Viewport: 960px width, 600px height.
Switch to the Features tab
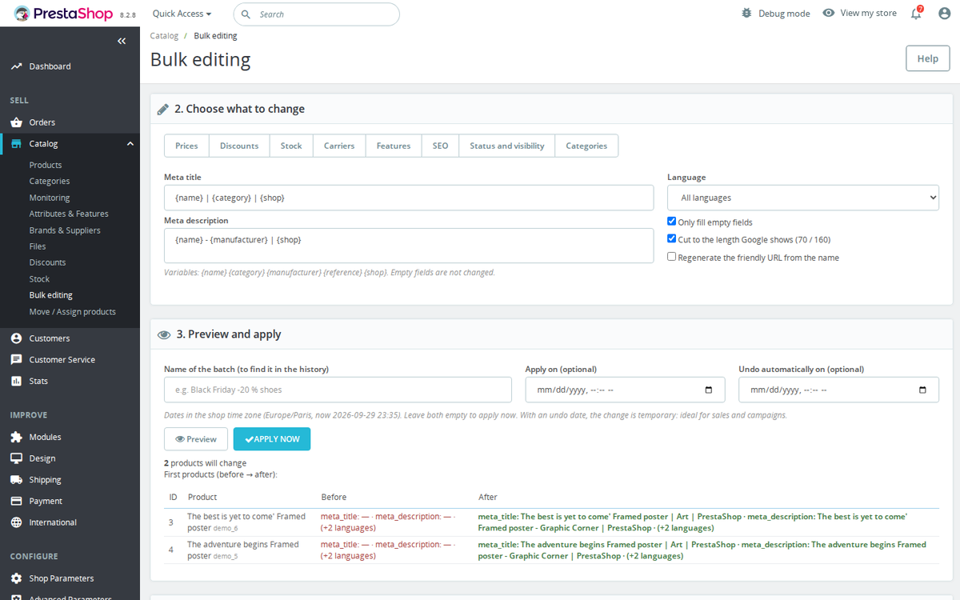point(394,146)
